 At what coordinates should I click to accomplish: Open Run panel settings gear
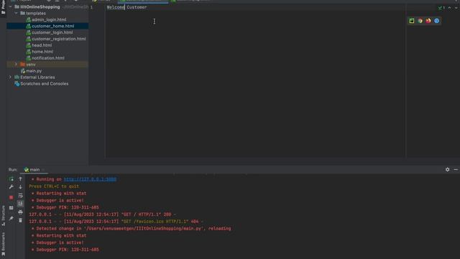[x=447, y=170]
